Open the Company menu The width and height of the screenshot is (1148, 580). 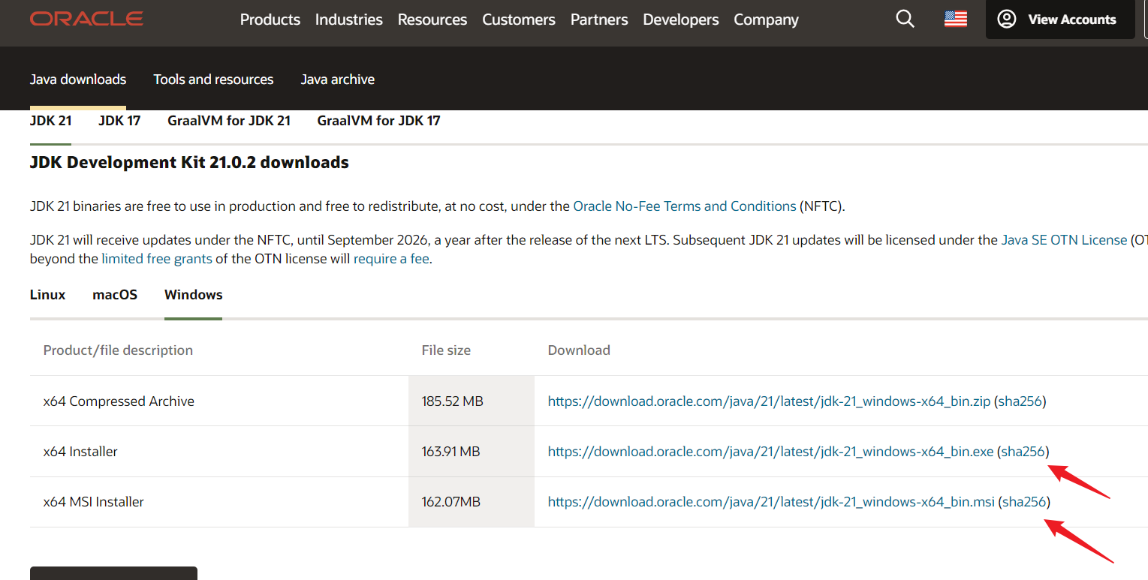click(x=767, y=20)
